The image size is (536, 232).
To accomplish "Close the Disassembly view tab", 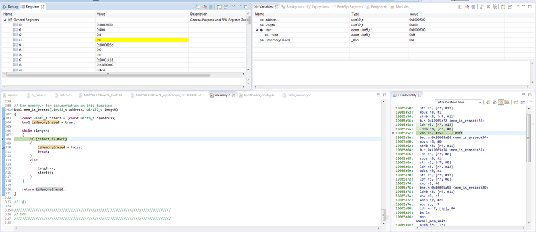I will click(x=420, y=95).
